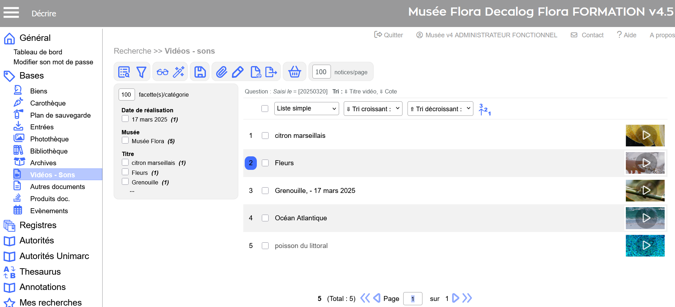Click the export arrow document icon

point(271,72)
